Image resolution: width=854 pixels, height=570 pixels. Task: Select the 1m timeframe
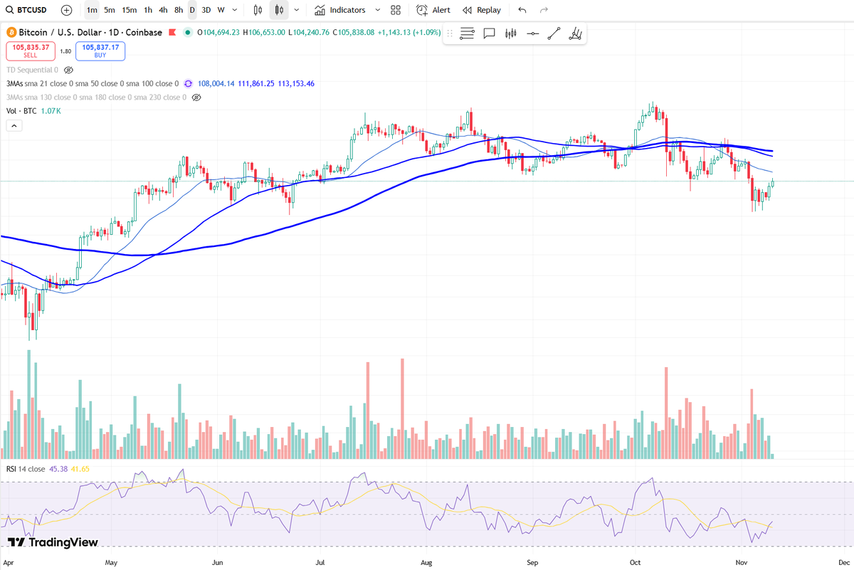click(x=92, y=10)
